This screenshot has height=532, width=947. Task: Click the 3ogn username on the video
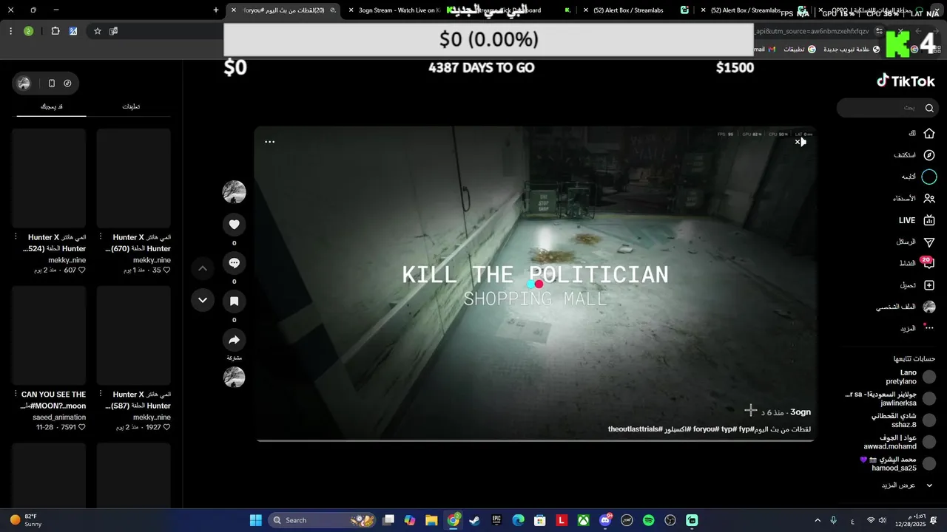[801, 412]
